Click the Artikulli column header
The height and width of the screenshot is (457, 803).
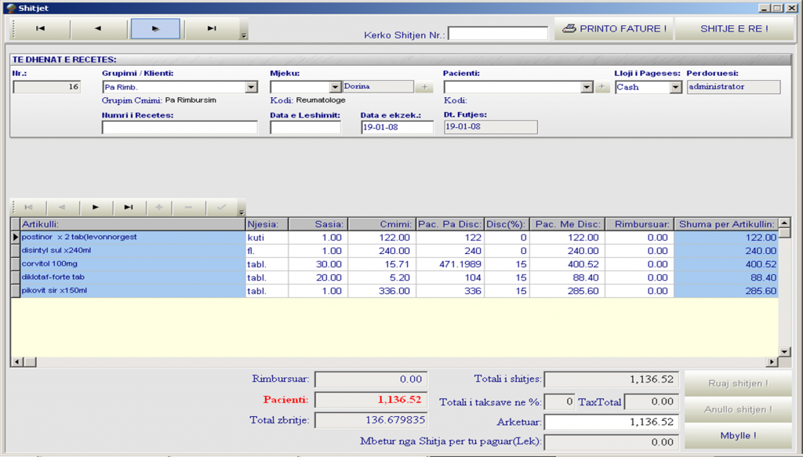133,224
